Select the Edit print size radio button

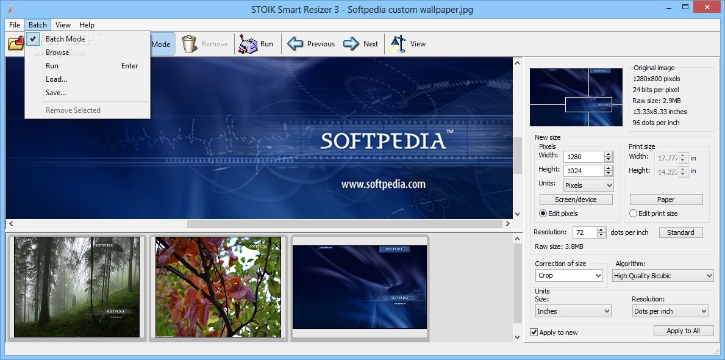[x=634, y=214]
